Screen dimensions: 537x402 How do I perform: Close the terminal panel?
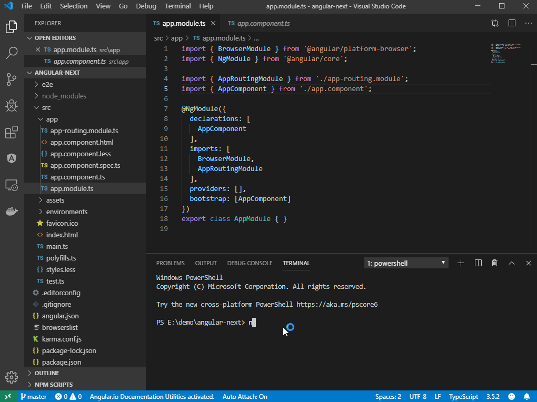coord(529,263)
